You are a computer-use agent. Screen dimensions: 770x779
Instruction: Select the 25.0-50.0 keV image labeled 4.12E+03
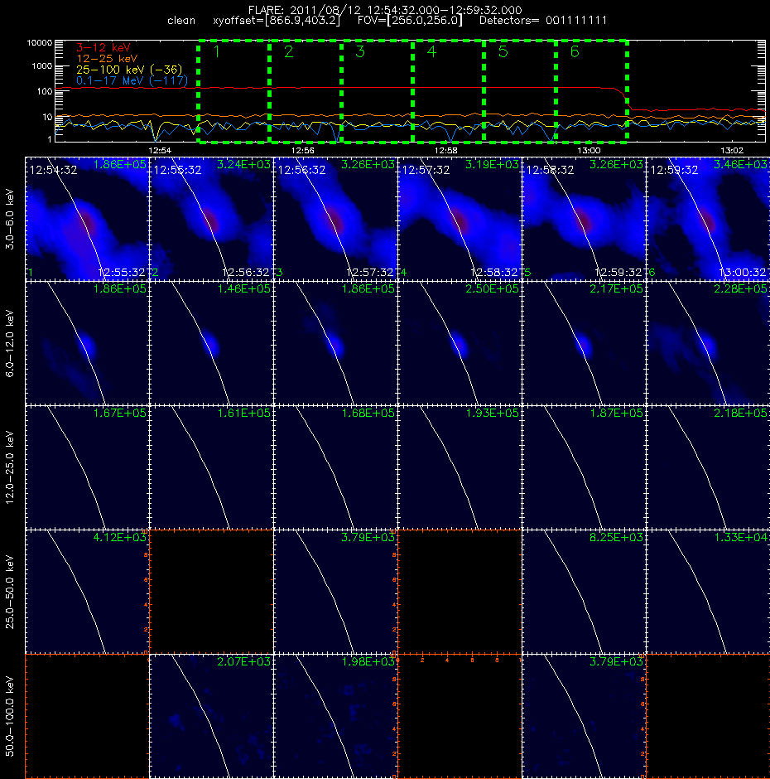88,592
